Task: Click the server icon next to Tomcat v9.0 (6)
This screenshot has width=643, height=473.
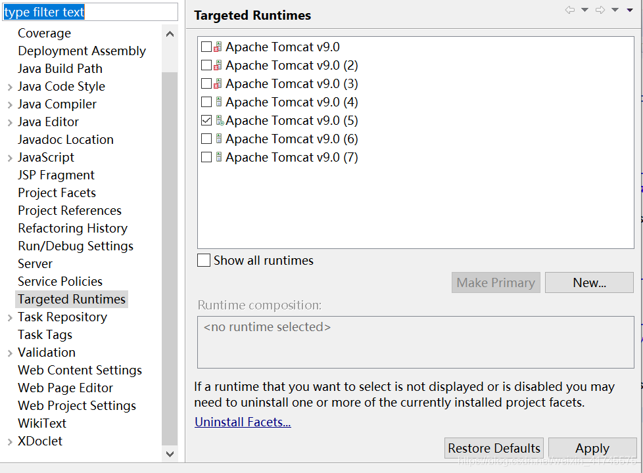Action: click(x=217, y=139)
